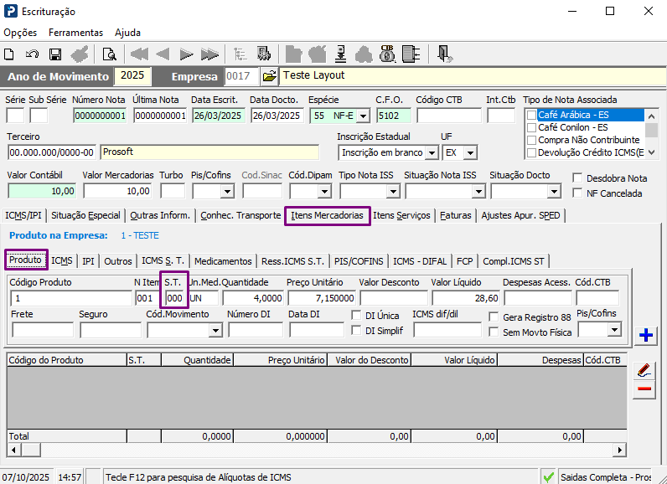Click the open folder icon beside Empresa

[270, 76]
